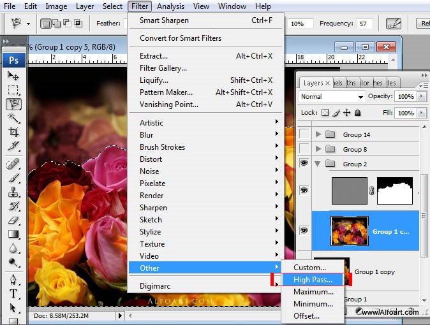This screenshot has width=430, height=325.
Task: Click the lock all icon in Layers
Action: 358,113
